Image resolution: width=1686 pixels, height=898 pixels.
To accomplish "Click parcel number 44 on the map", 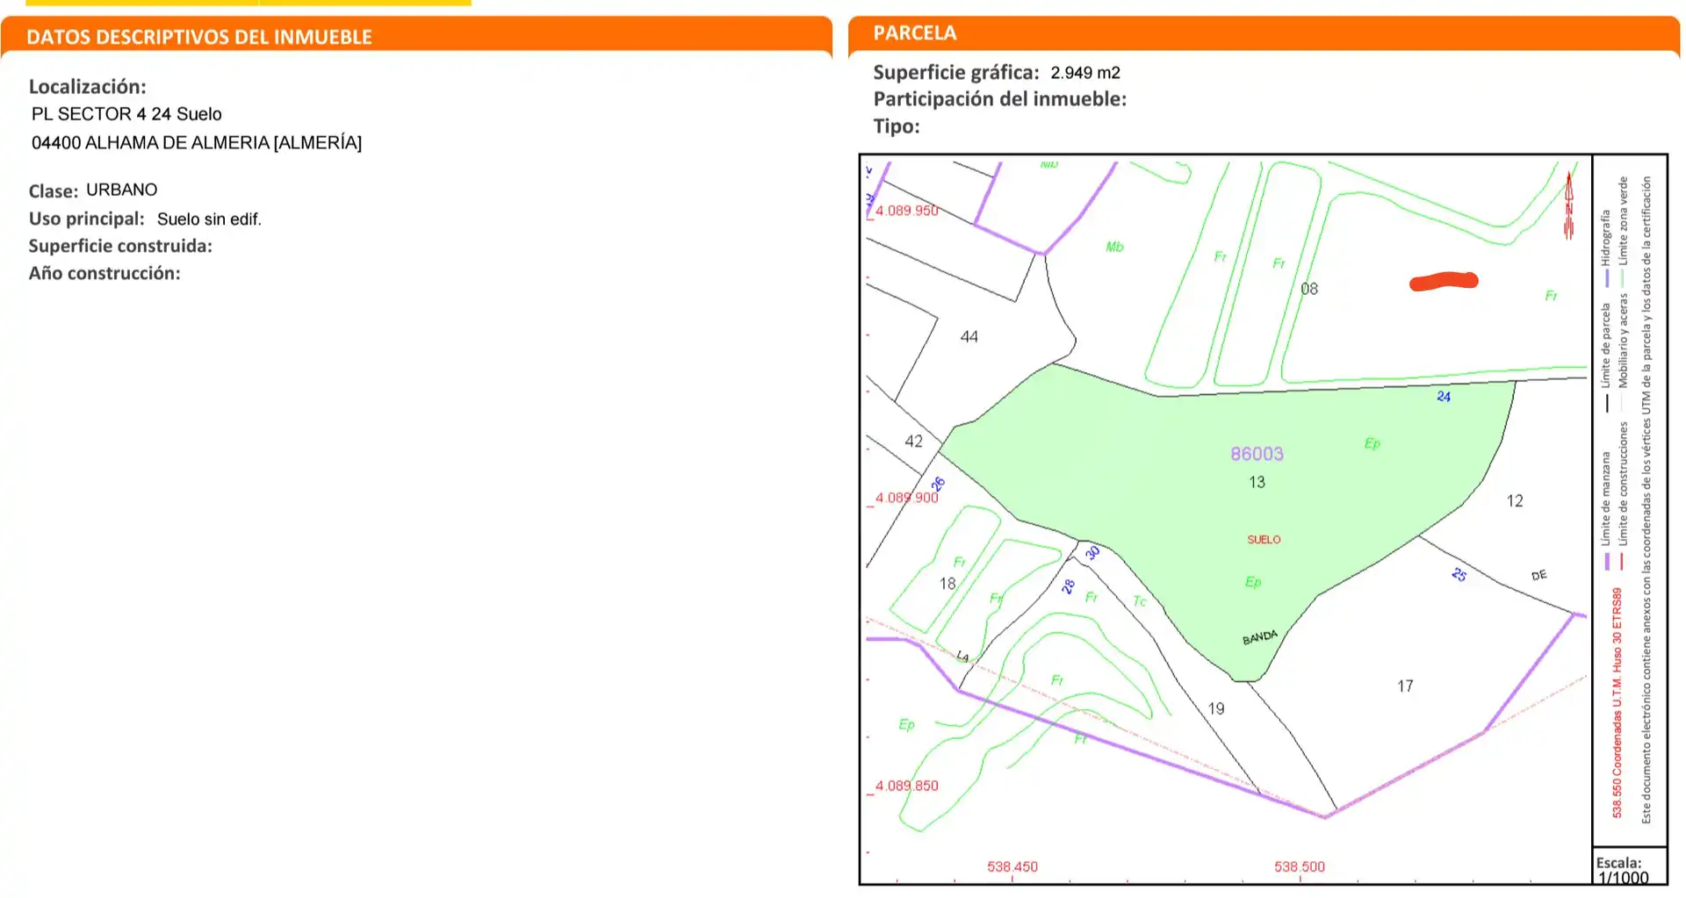I will point(969,336).
